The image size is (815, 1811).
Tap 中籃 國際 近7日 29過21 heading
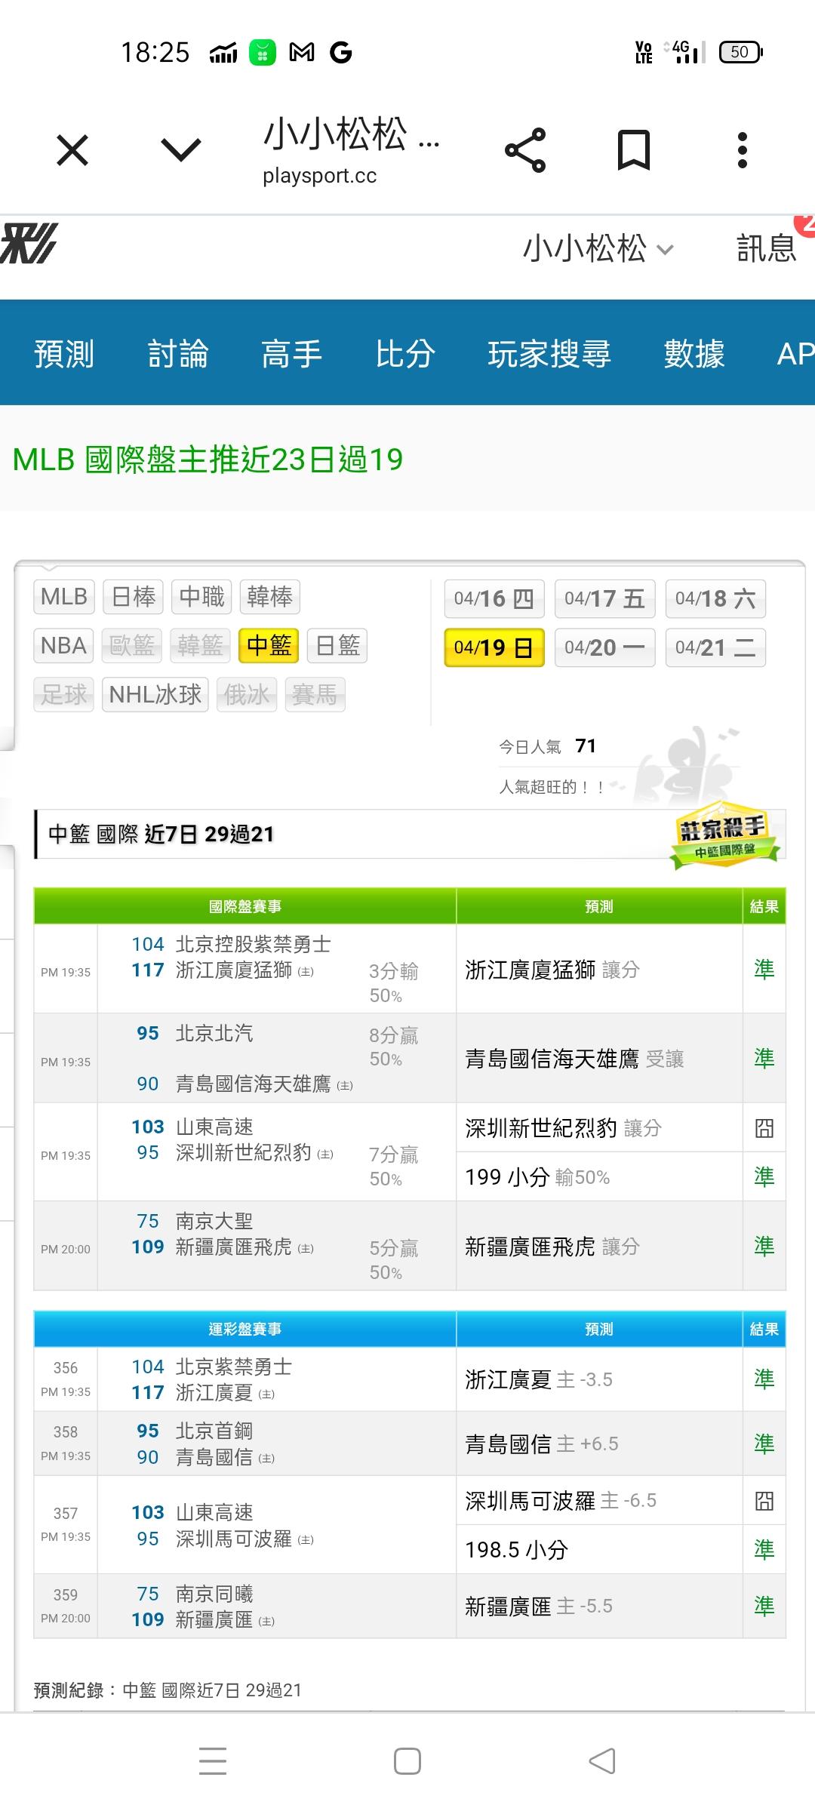[x=161, y=834]
